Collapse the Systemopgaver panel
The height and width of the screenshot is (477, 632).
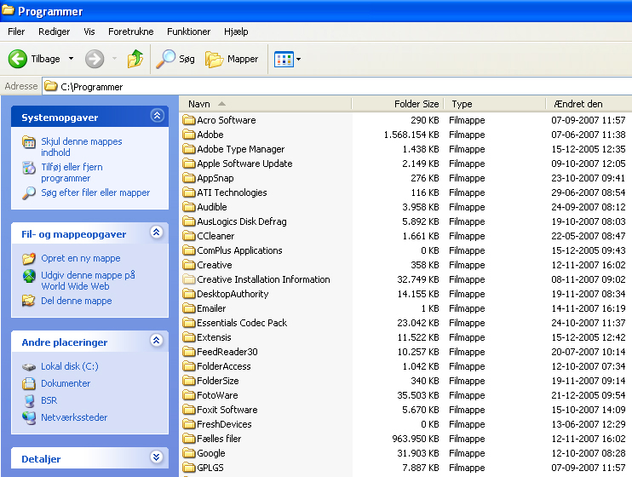(156, 116)
